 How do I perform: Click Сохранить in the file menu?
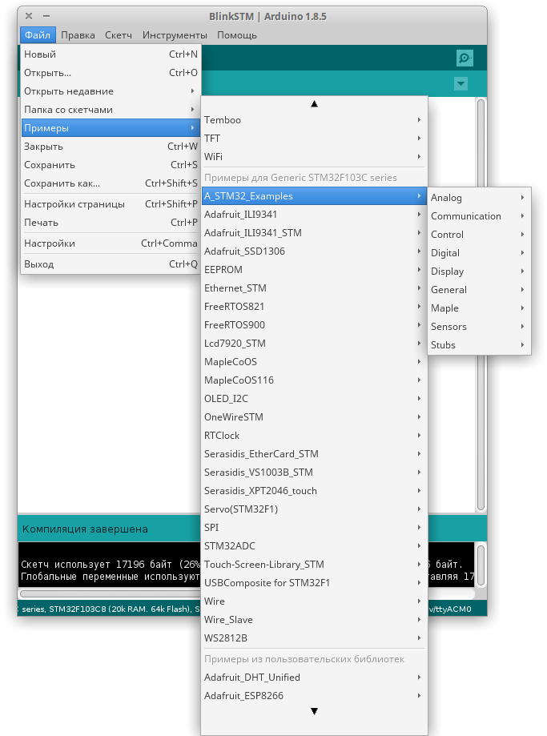click(111, 165)
